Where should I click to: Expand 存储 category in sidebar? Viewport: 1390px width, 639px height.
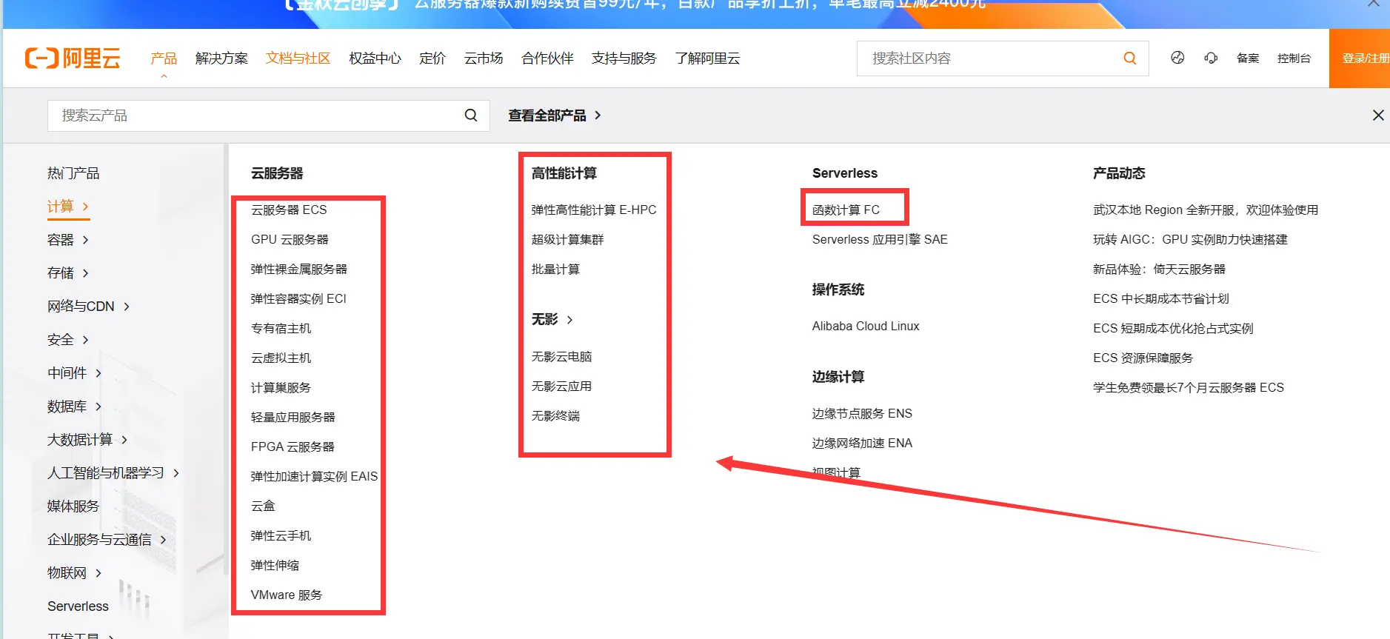pyautogui.click(x=67, y=273)
